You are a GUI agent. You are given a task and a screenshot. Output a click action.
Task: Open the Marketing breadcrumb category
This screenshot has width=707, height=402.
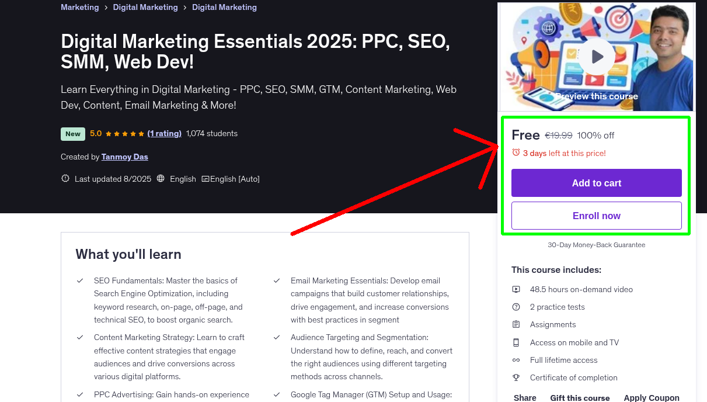80,8
